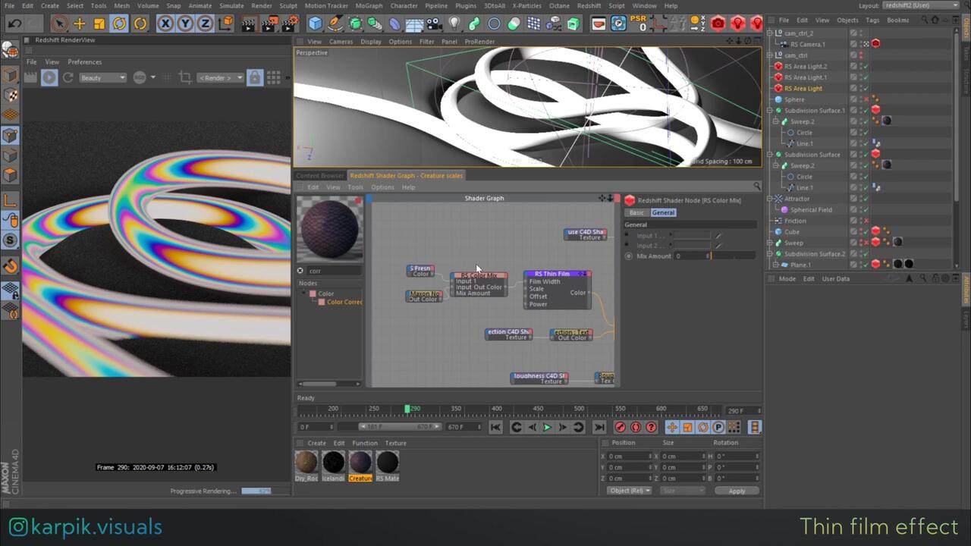
Task: Click the red Redshift camera icon
Action: click(x=718, y=24)
